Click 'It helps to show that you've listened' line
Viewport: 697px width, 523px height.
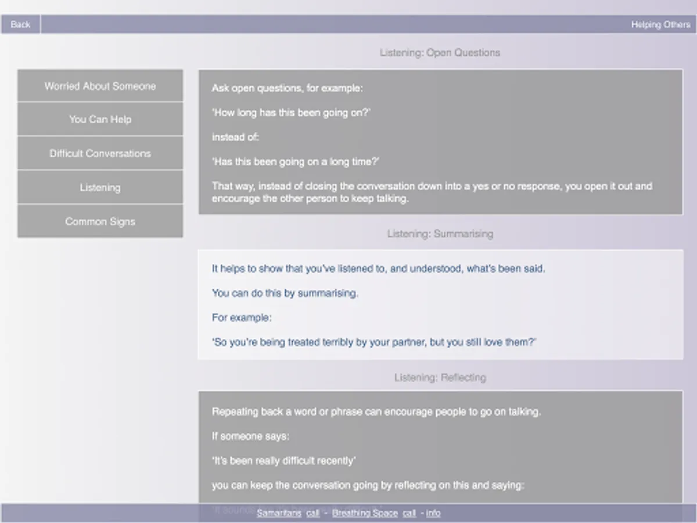[379, 269]
